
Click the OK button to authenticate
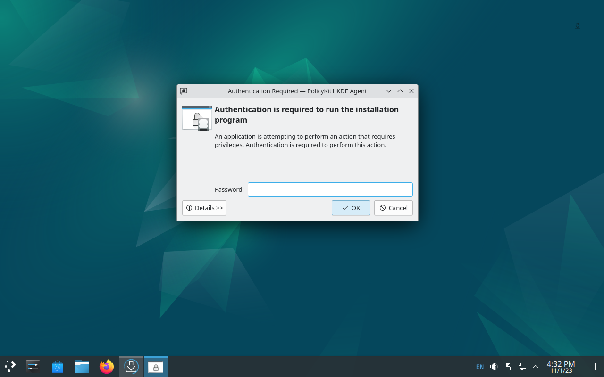tap(351, 208)
